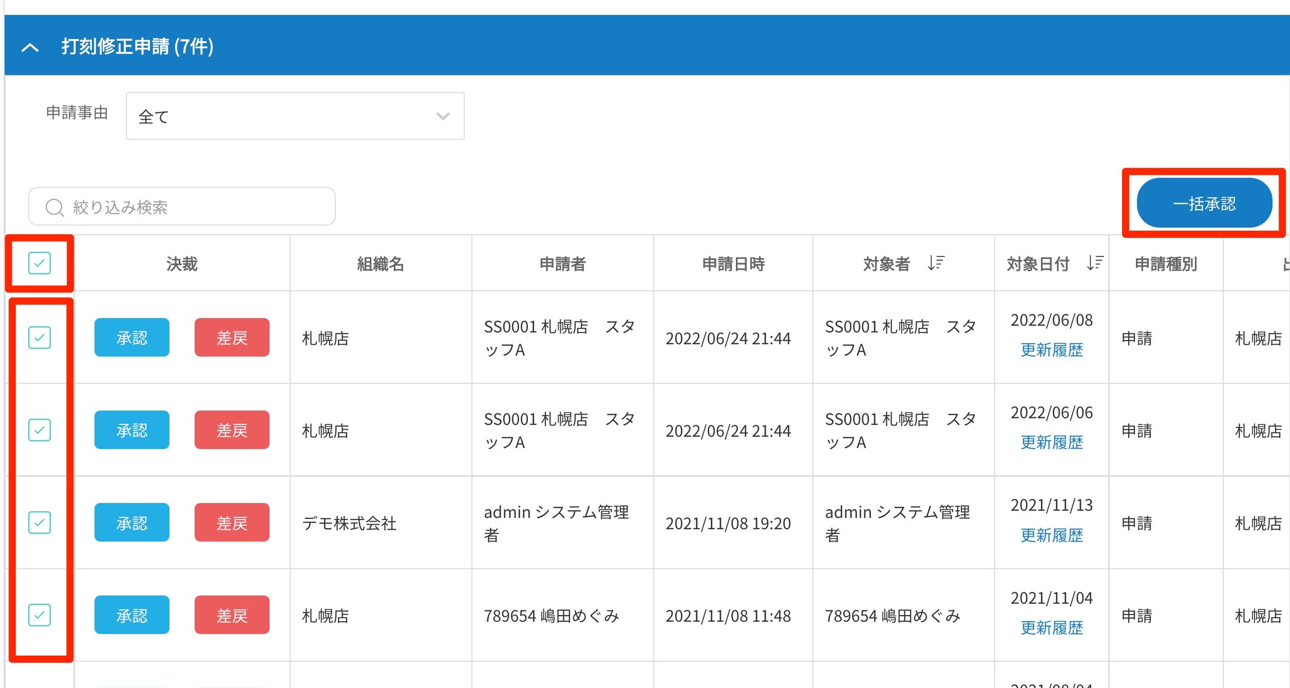Uncheck the 嶋田めぐみ row checkbox

pyautogui.click(x=40, y=615)
